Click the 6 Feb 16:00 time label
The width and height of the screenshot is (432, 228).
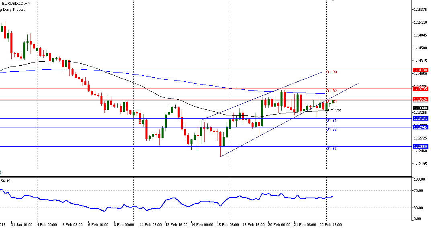pyautogui.click(x=98, y=225)
